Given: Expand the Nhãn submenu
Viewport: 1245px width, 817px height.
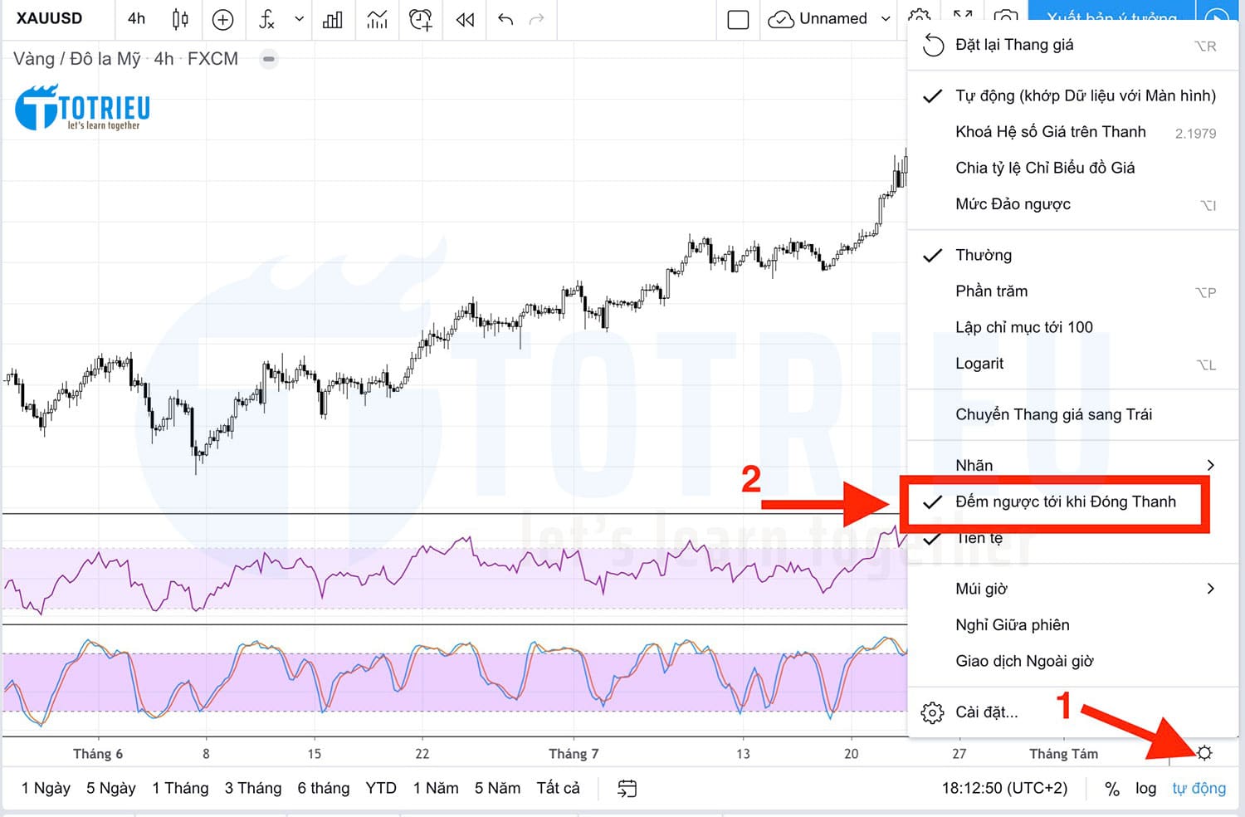Looking at the screenshot, I should tap(1072, 465).
